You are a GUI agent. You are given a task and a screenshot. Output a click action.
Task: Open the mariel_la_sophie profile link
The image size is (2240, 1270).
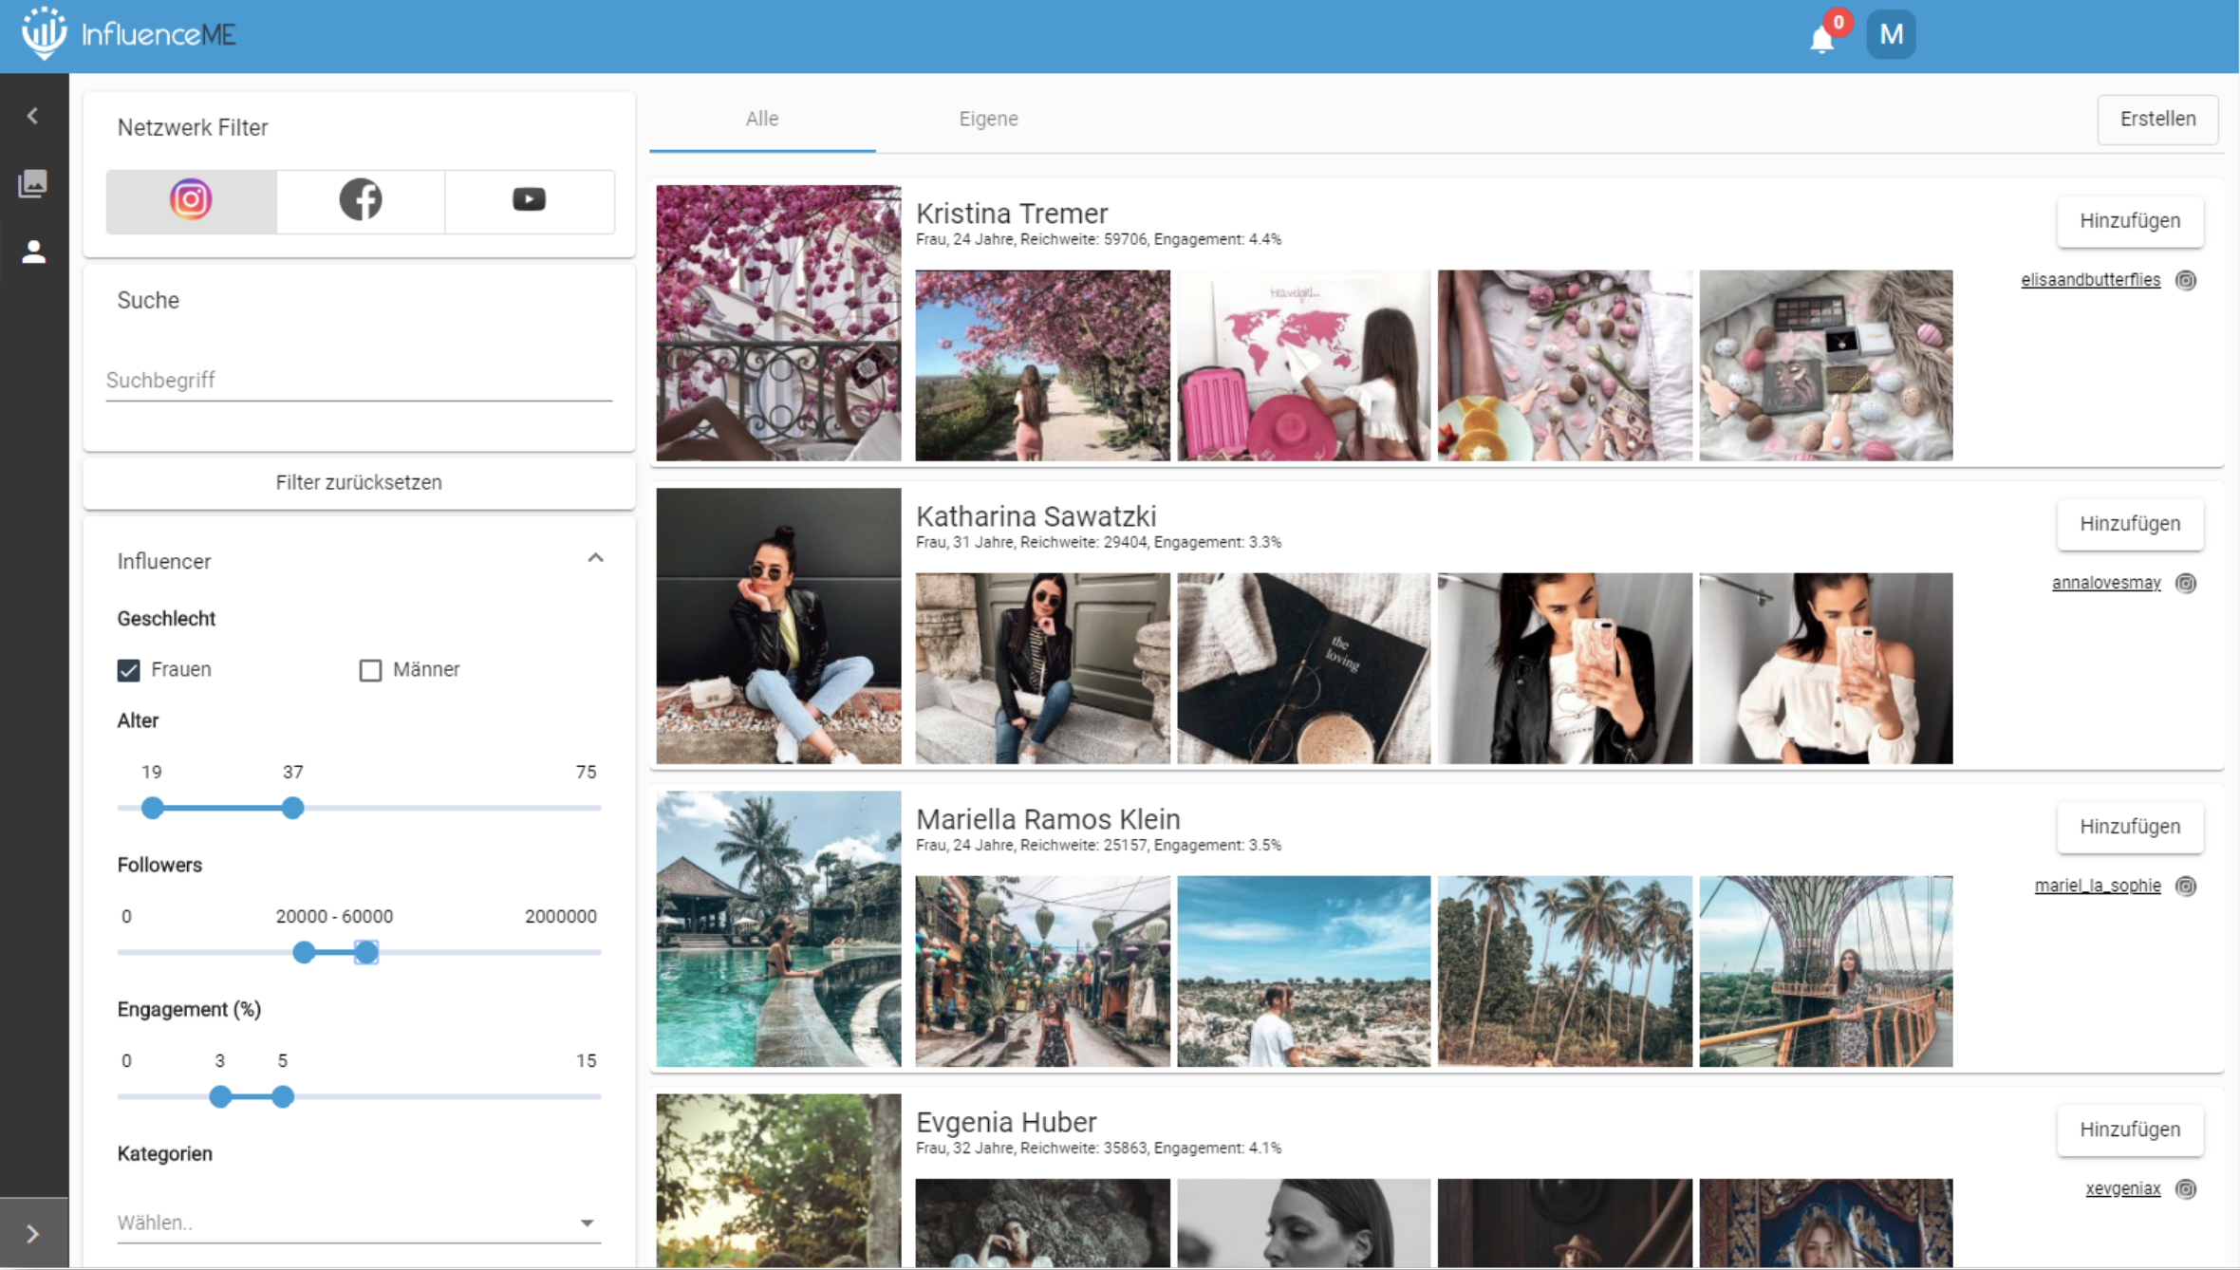click(2097, 886)
